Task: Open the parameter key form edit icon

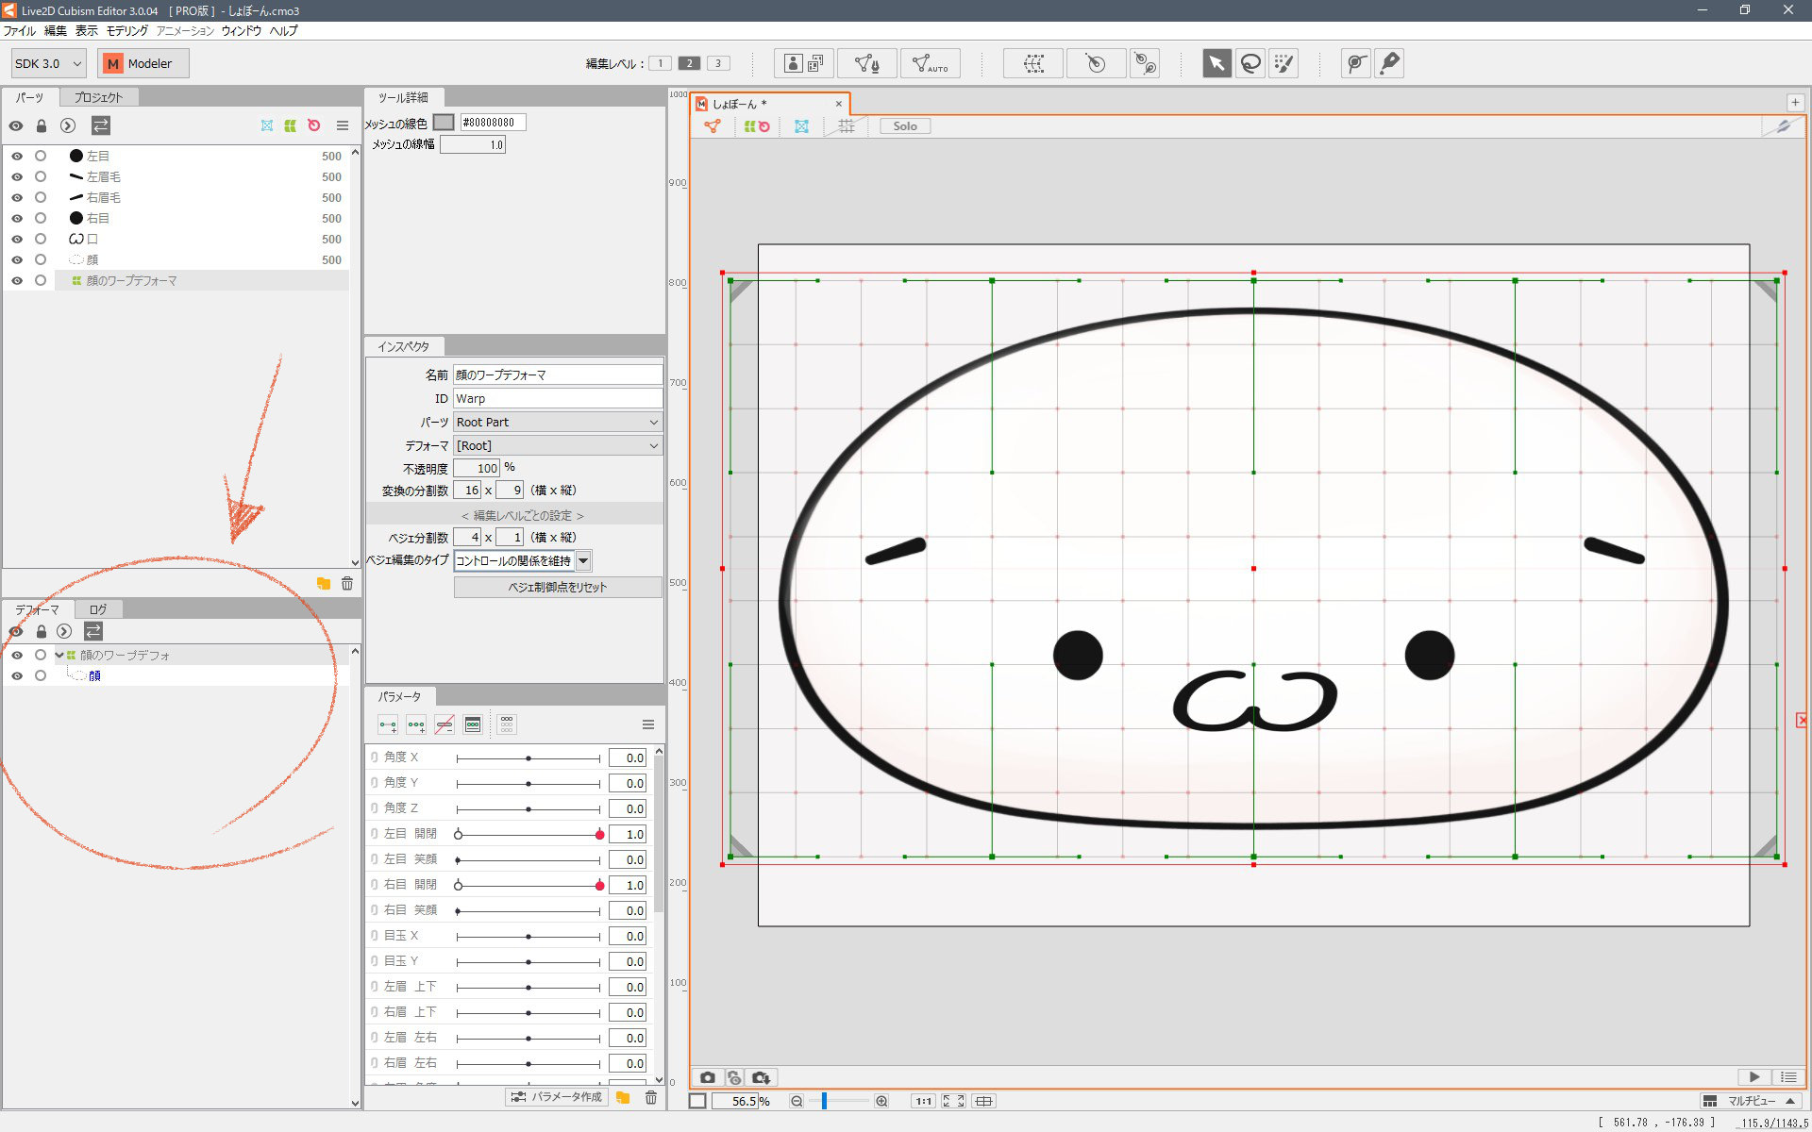Action: pyautogui.click(x=473, y=724)
